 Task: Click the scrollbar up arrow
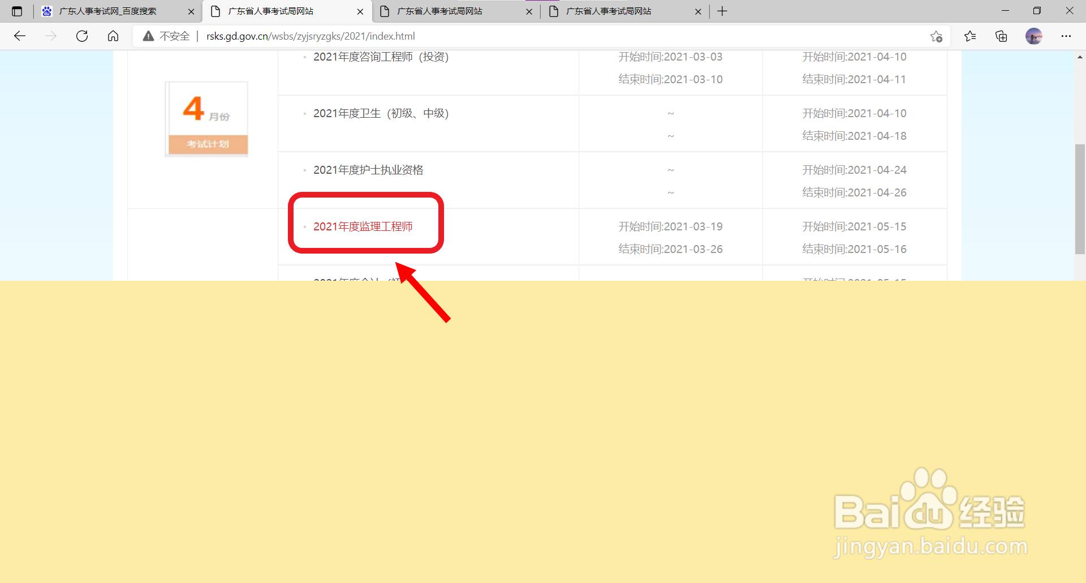(x=1080, y=57)
